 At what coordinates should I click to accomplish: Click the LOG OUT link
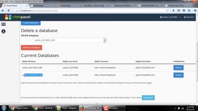pyautogui.click(x=189, y=17)
